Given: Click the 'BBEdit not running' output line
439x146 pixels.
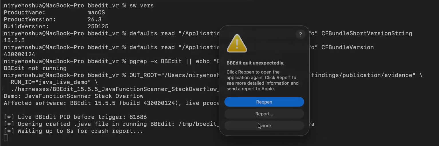Looking at the screenshot, I should pyautogui.click(x=35, y=68).
